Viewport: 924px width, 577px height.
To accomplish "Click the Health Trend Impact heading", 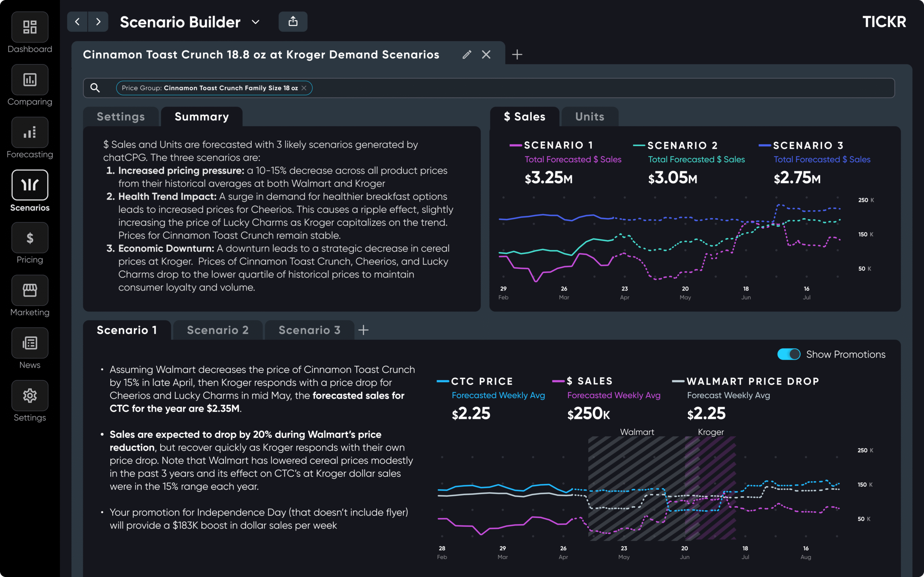I will pos(167,197).
